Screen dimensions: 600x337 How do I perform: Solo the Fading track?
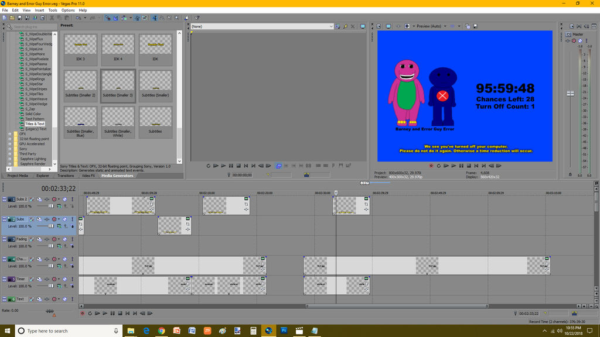point(73,239)
